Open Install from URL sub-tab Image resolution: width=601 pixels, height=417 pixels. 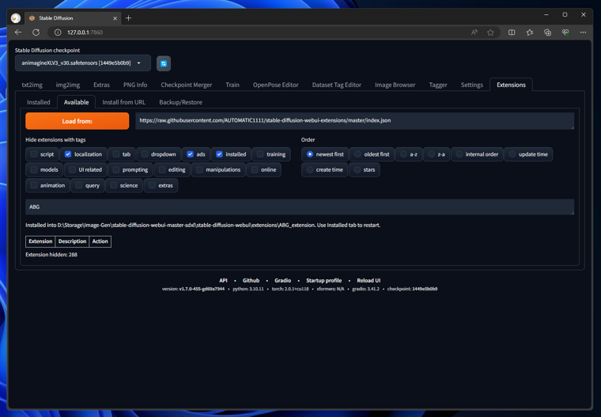point(124,102)
